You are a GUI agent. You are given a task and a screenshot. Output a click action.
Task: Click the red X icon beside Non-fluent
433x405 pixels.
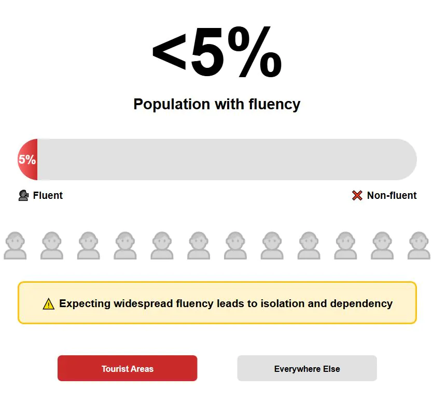point(357,195)
